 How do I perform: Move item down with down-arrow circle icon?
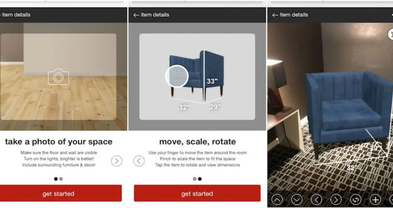click(297, 199)
